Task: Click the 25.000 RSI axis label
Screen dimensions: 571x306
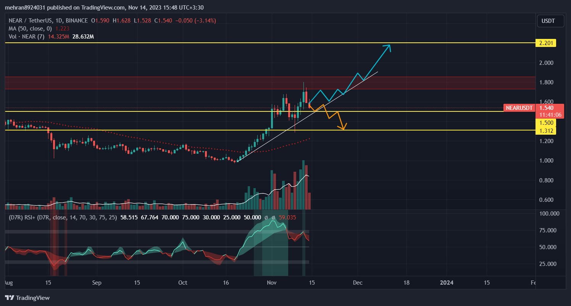Action: (548, 264)
